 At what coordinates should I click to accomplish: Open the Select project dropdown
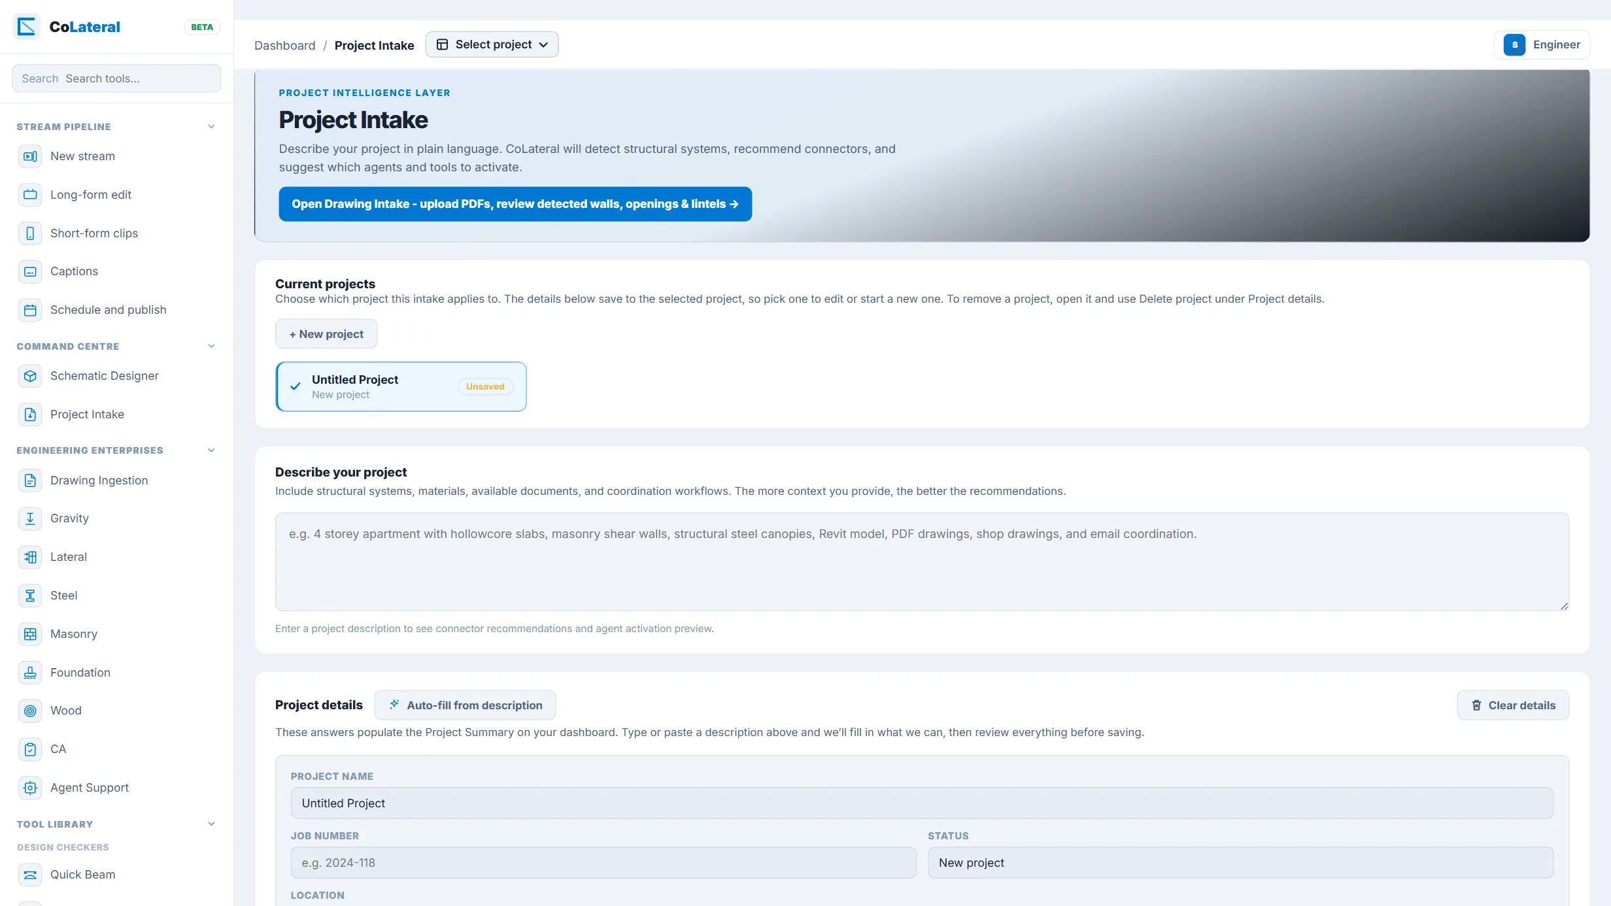[x=492, y=44]
